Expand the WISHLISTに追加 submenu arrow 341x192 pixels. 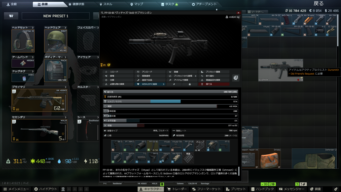pos(164,84)
